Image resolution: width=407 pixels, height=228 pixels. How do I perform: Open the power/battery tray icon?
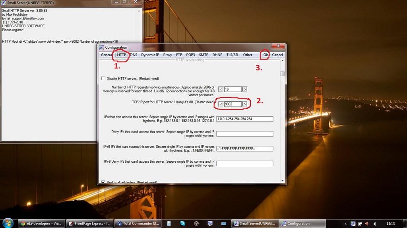[360, 224]
